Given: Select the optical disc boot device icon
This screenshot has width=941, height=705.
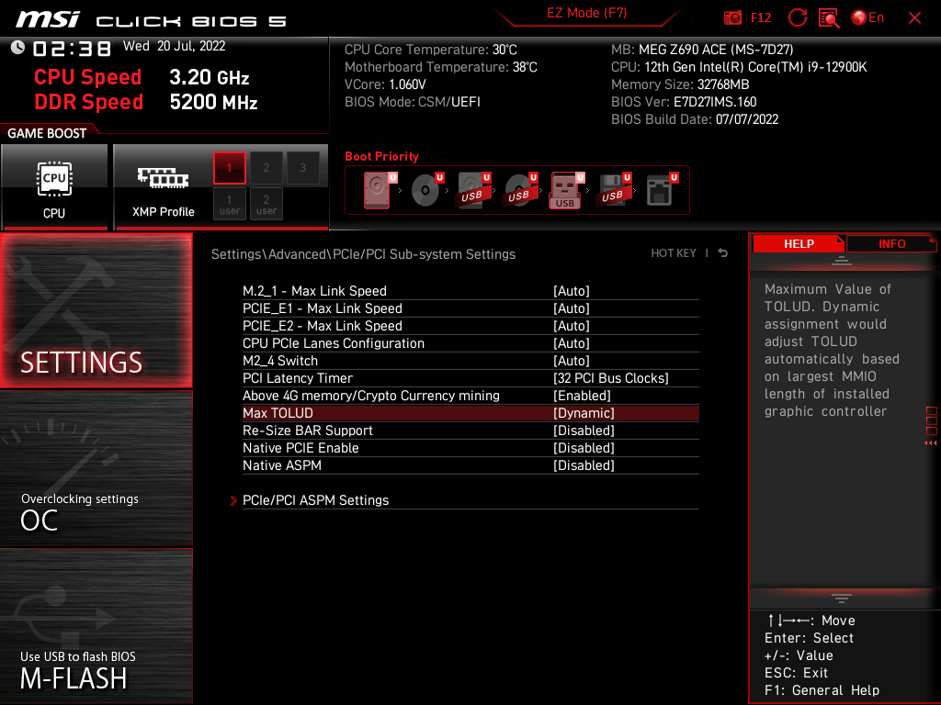Looking at the screenshot, I should (426, 190).
